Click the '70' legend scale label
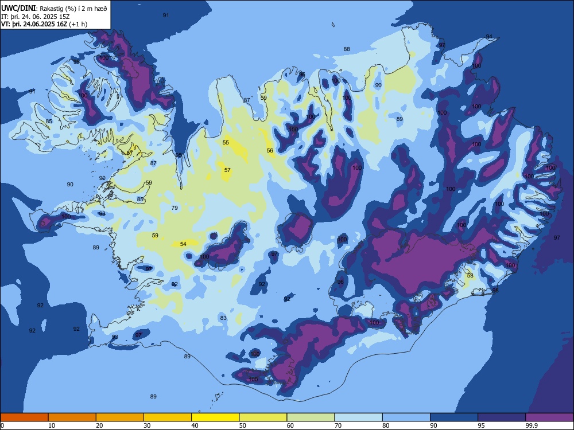 (x=338, y=425)
